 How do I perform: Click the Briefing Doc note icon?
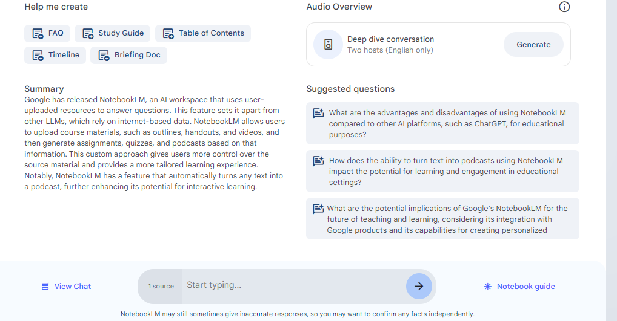point(104,56)
